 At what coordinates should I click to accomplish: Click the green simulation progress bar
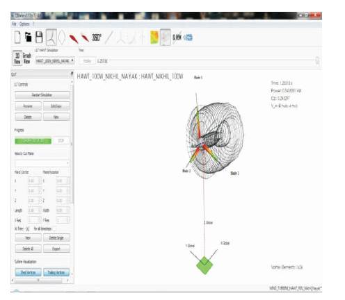(33, 141)
